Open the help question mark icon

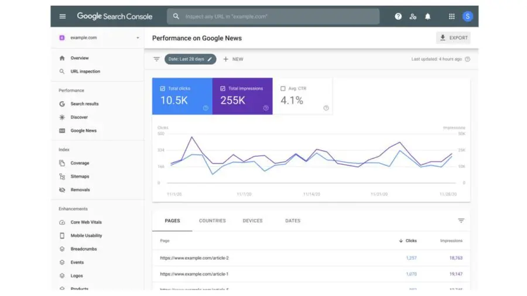398,16
